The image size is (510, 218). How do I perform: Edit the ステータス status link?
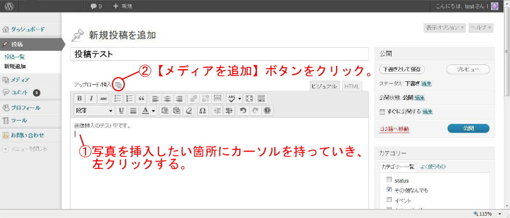[426, 84]
